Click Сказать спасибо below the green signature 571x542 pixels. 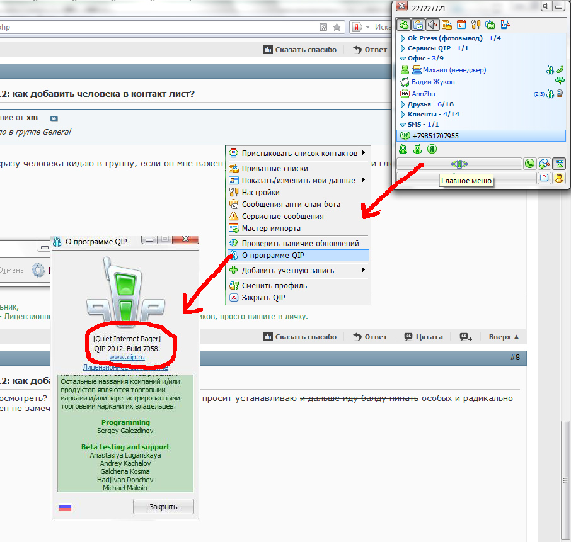point(300,337)
